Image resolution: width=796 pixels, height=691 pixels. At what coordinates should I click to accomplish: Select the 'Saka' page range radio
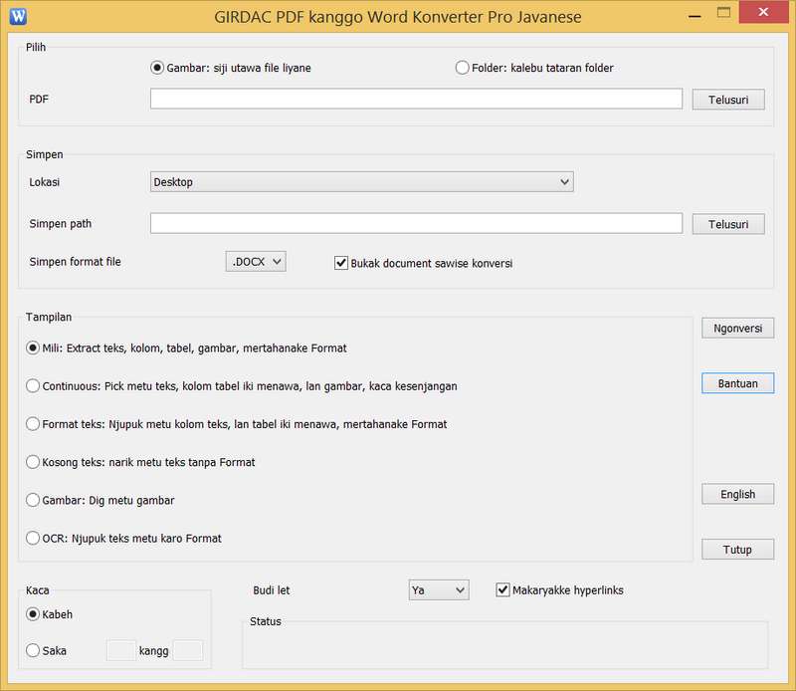tap(34, 650)
